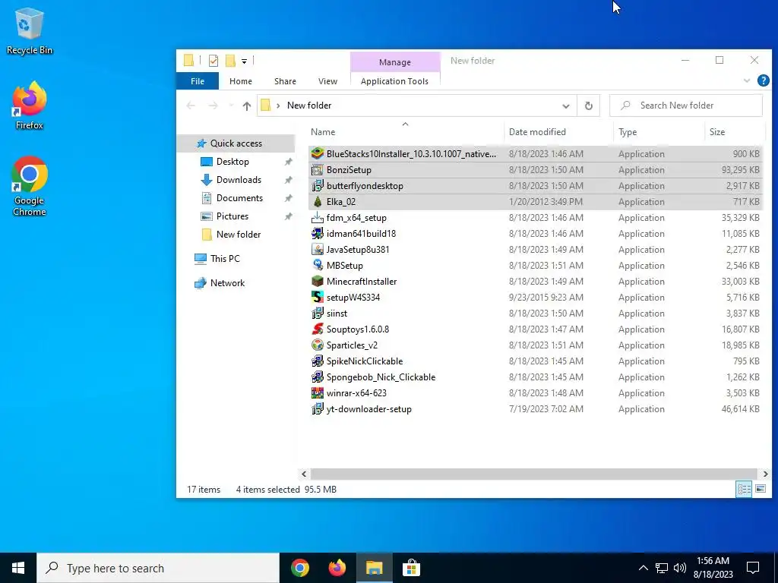778x583 pixels.
Task: Select the BonziSetup application icon
Action: (318, 169)
